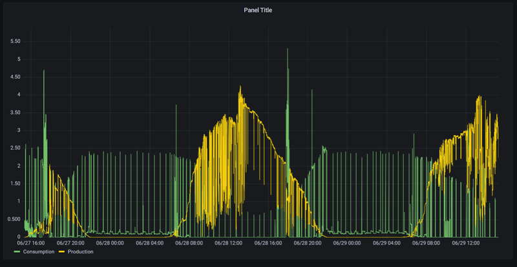The width and height of the screenshot is (517, 267).
Task: Click the 06/29 08:00 time axis label
Action: tap(426, 243)
